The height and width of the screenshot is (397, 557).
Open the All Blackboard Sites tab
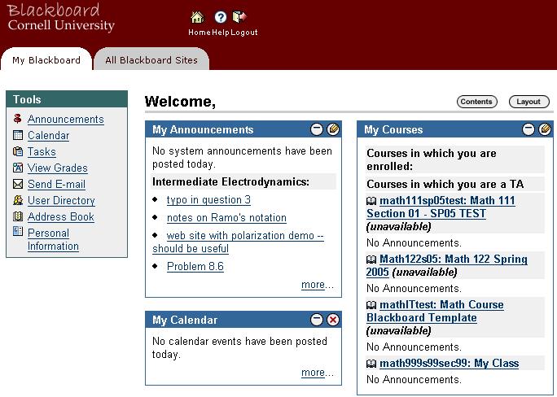coord(151,60)
